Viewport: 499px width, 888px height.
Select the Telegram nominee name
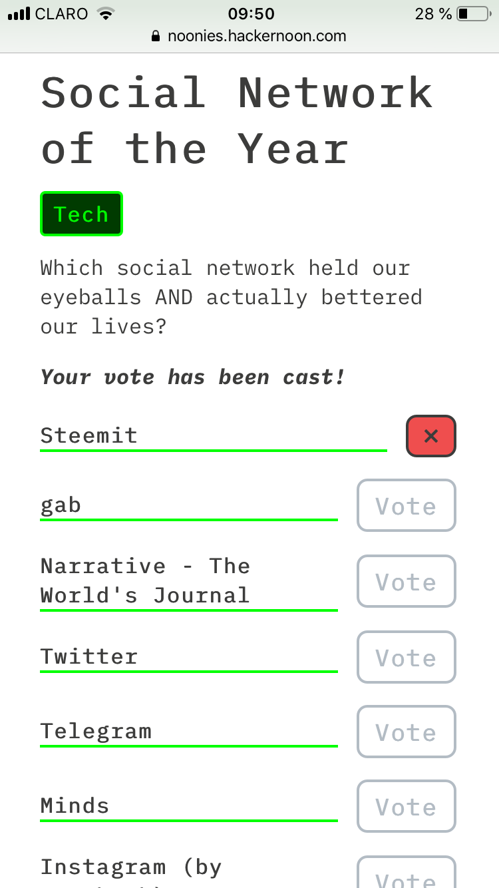(x=96, y=731)
